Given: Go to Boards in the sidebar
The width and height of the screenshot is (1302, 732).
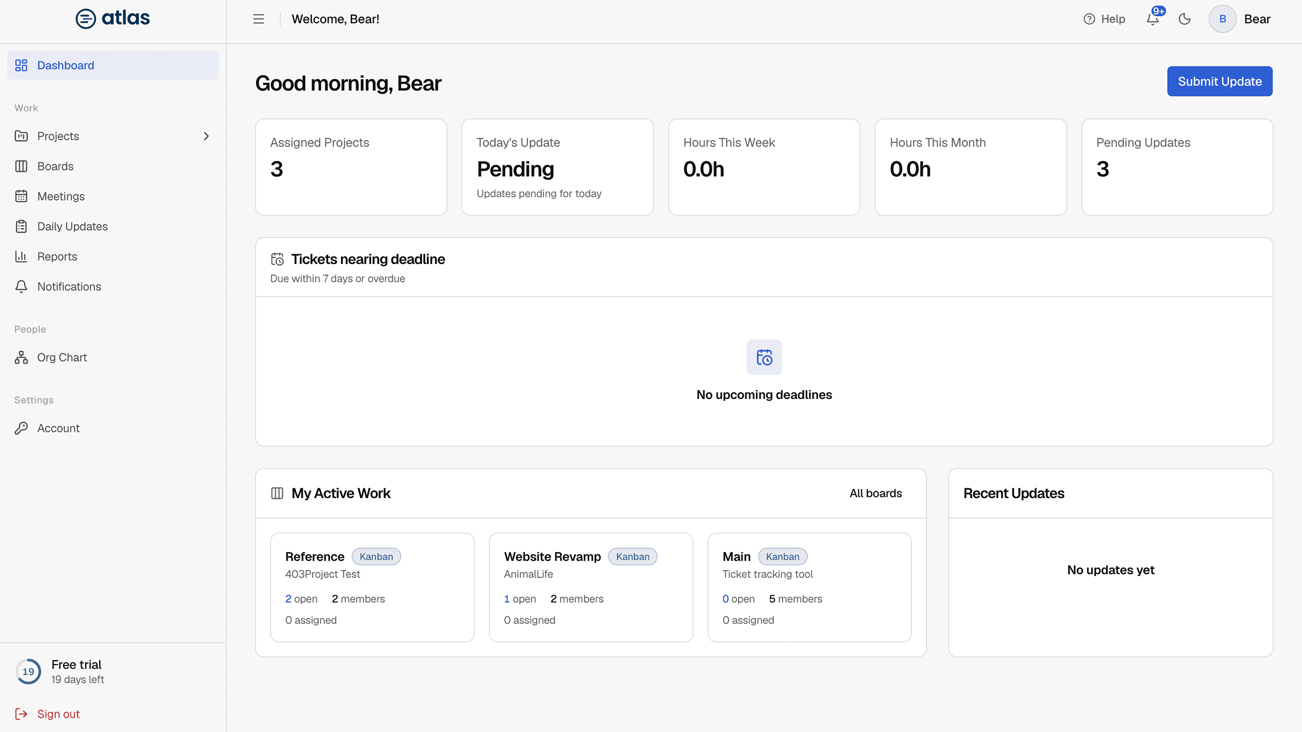Looking at the screenshot, I should coord(113,166).
